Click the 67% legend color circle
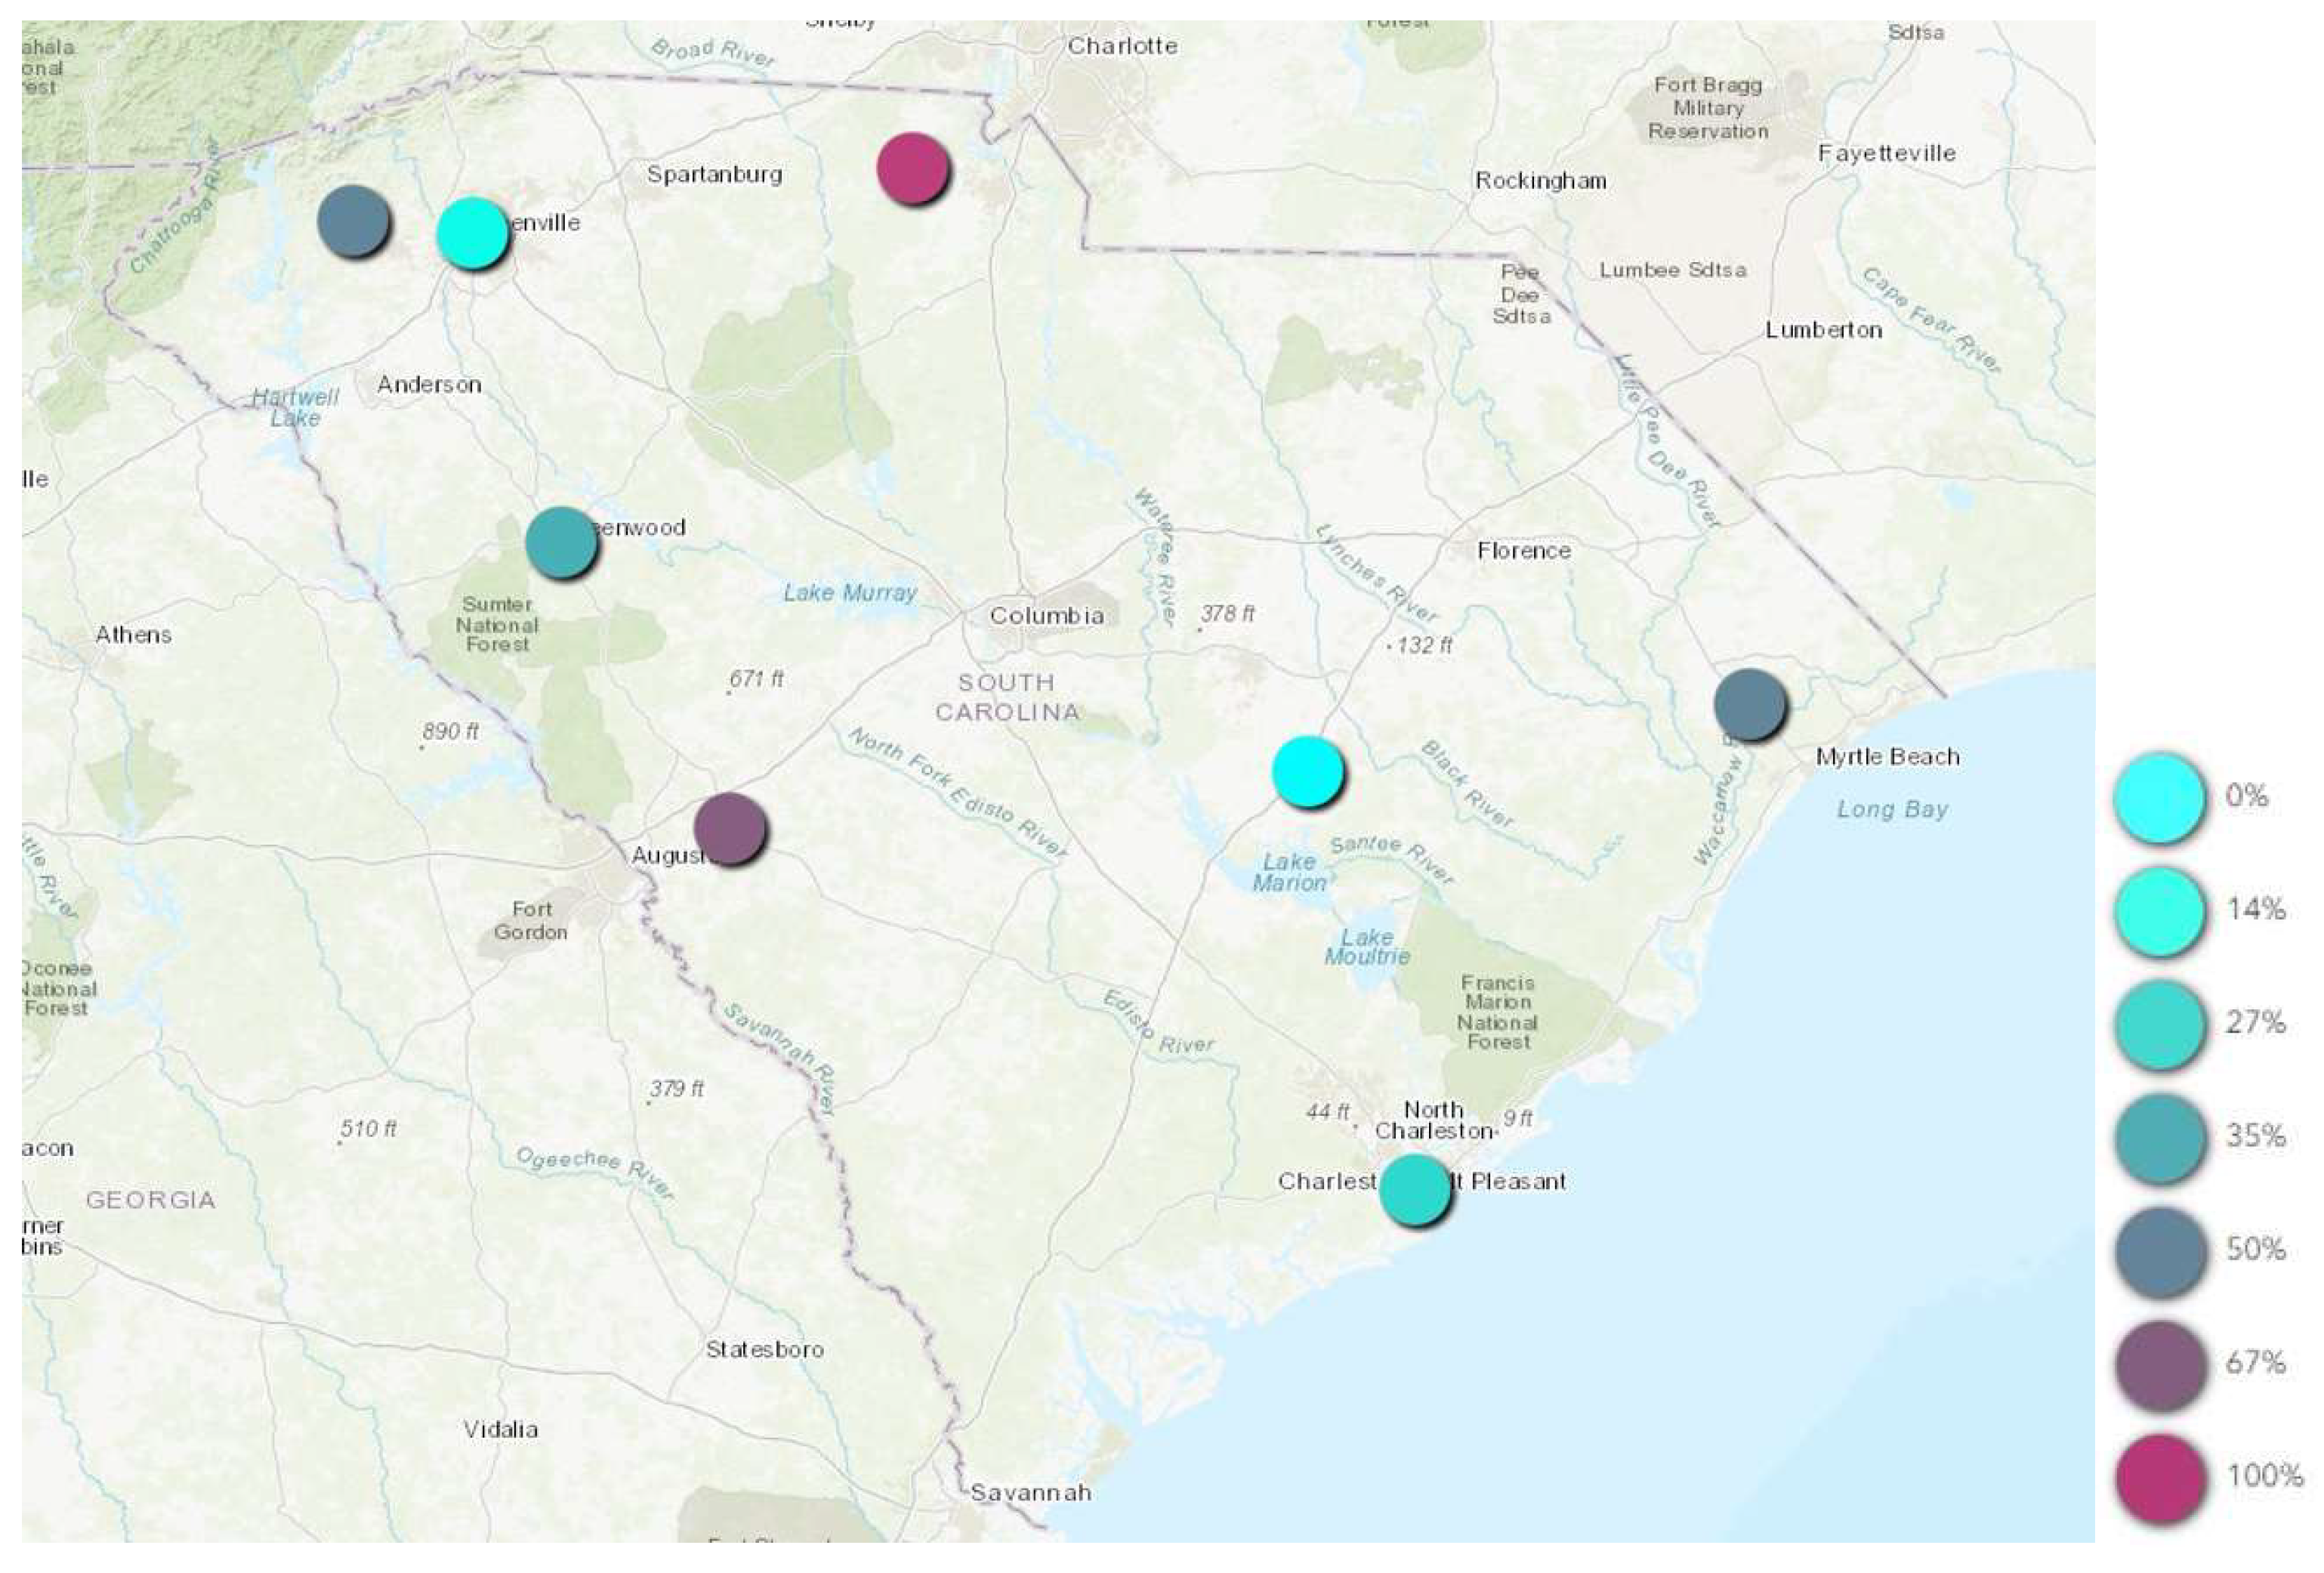The image size is (2324, 1573). (x=2159, y=1364)
